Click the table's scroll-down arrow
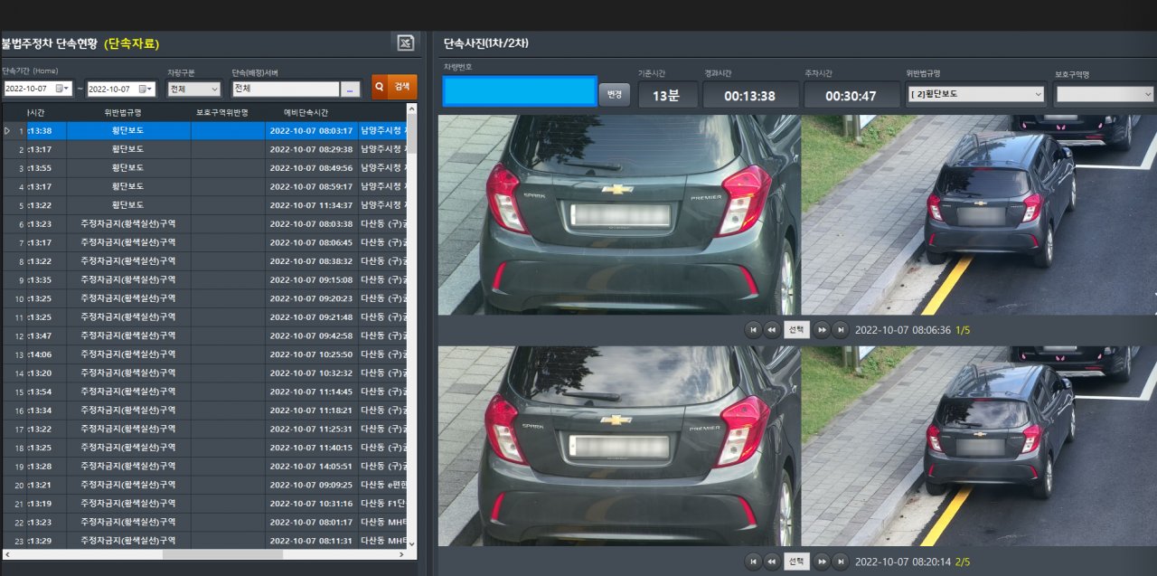The width and height of the screenshot is (1157, 576). click(412, 543)
